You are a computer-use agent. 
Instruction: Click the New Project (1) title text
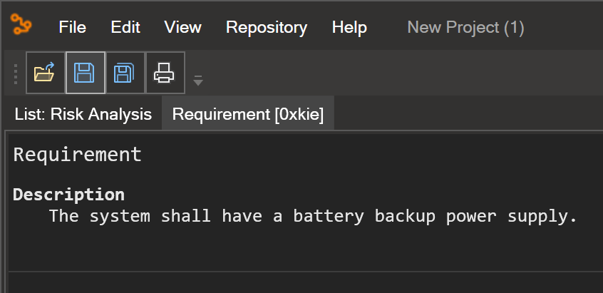coord(465,27)
